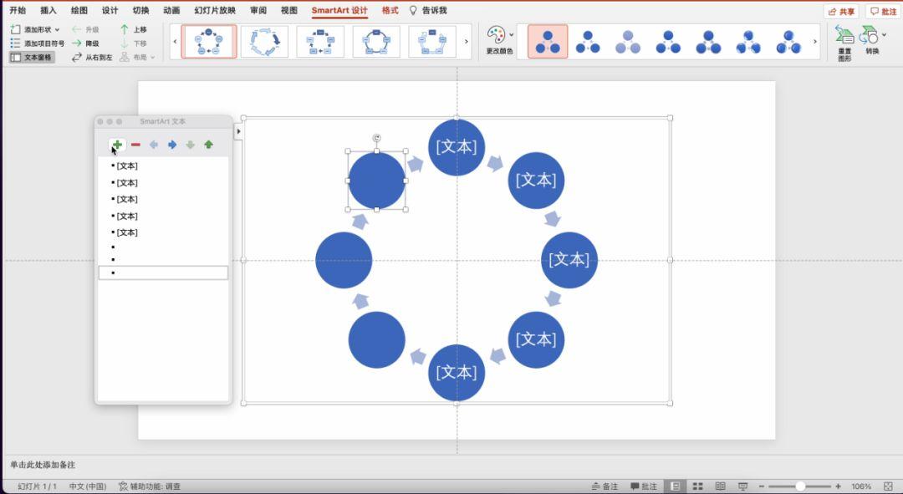The image size is (903, 494).
Task: Select the seventh glossy SmartArt style swatch
Action: coord(788,42)
